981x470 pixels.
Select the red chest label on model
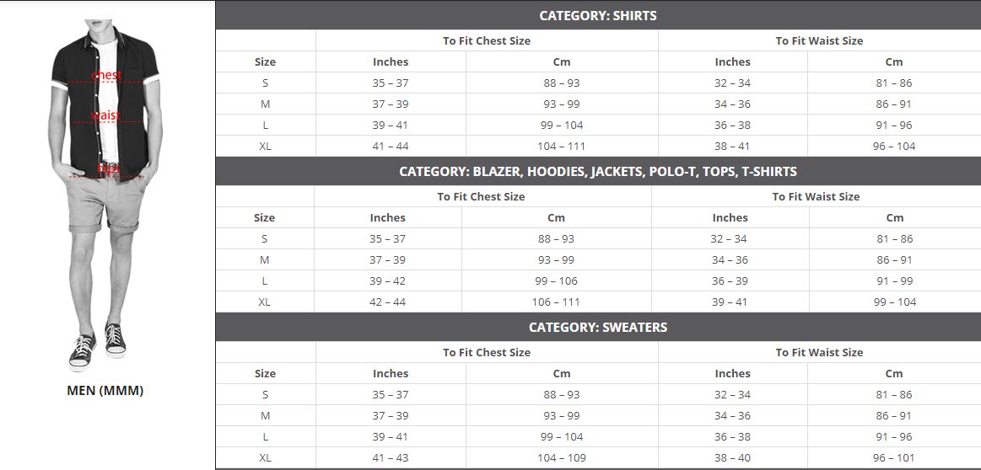click(107, 76)
